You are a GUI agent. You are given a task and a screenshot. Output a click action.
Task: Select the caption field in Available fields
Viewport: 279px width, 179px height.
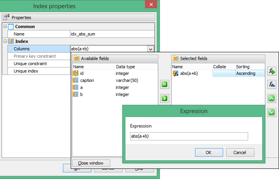tap(87, 80)
